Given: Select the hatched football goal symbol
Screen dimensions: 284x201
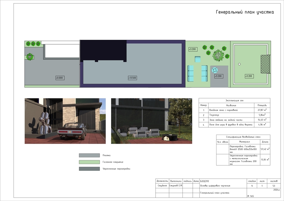Looking at the screenshot, I should click(265, 64).
